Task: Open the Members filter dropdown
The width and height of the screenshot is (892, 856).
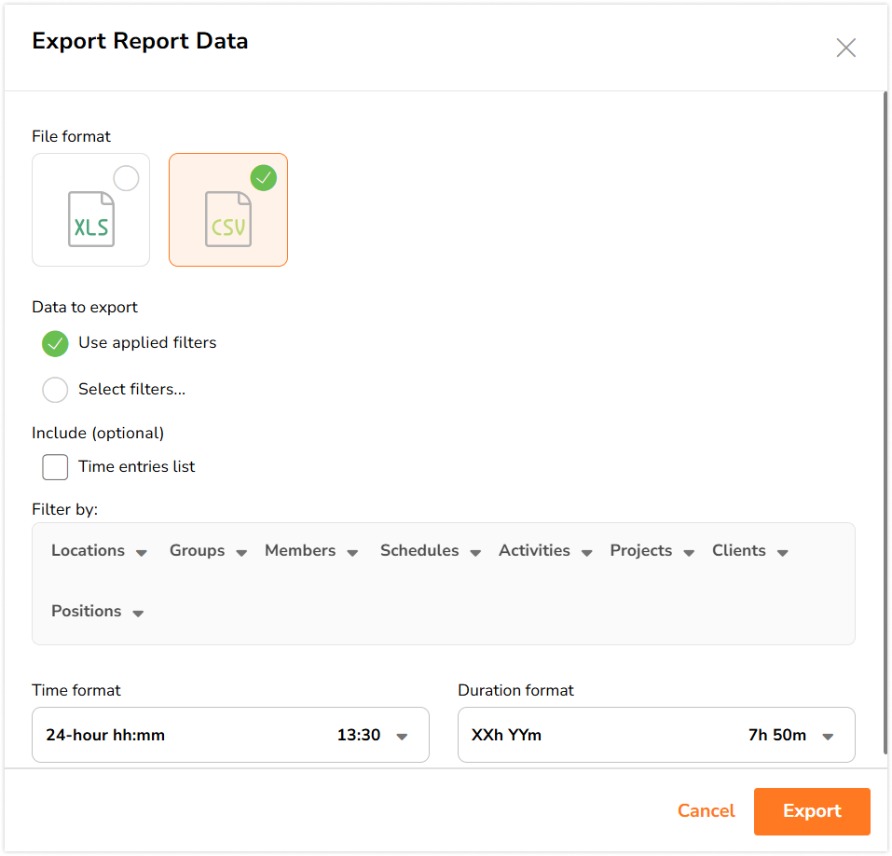Action: click(x=311, y=551)
